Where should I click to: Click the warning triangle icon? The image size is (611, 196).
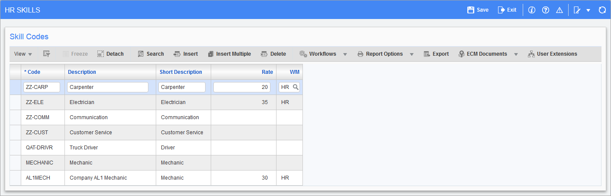click(x=560, y=10)
